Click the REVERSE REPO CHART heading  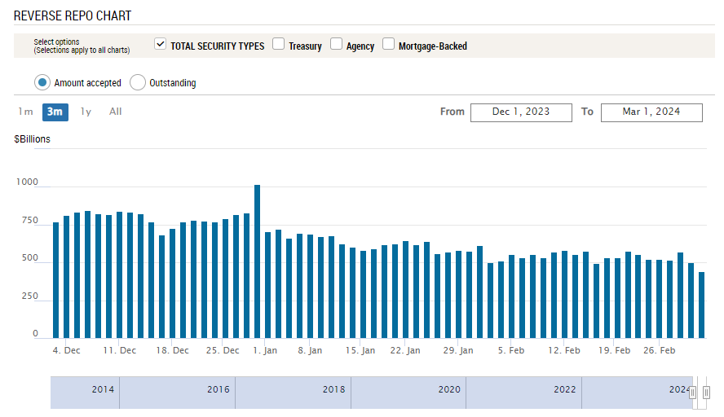pyautogui.click(x=73, y=15)
